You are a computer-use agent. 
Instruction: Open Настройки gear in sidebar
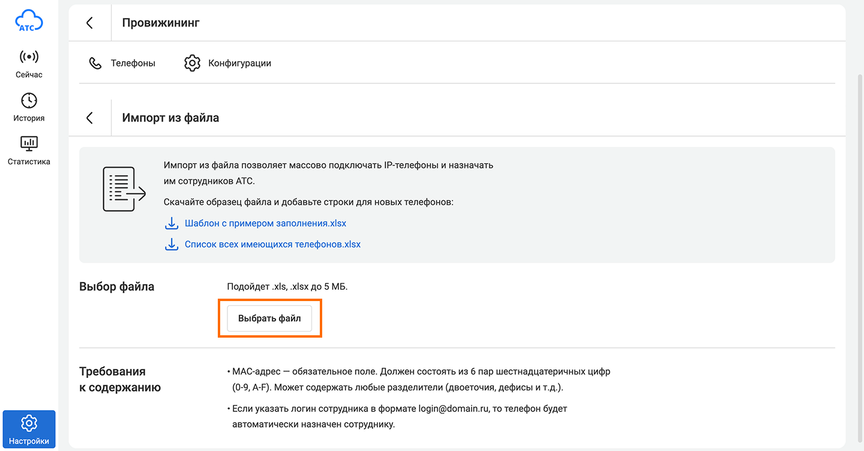click(29, 423)
